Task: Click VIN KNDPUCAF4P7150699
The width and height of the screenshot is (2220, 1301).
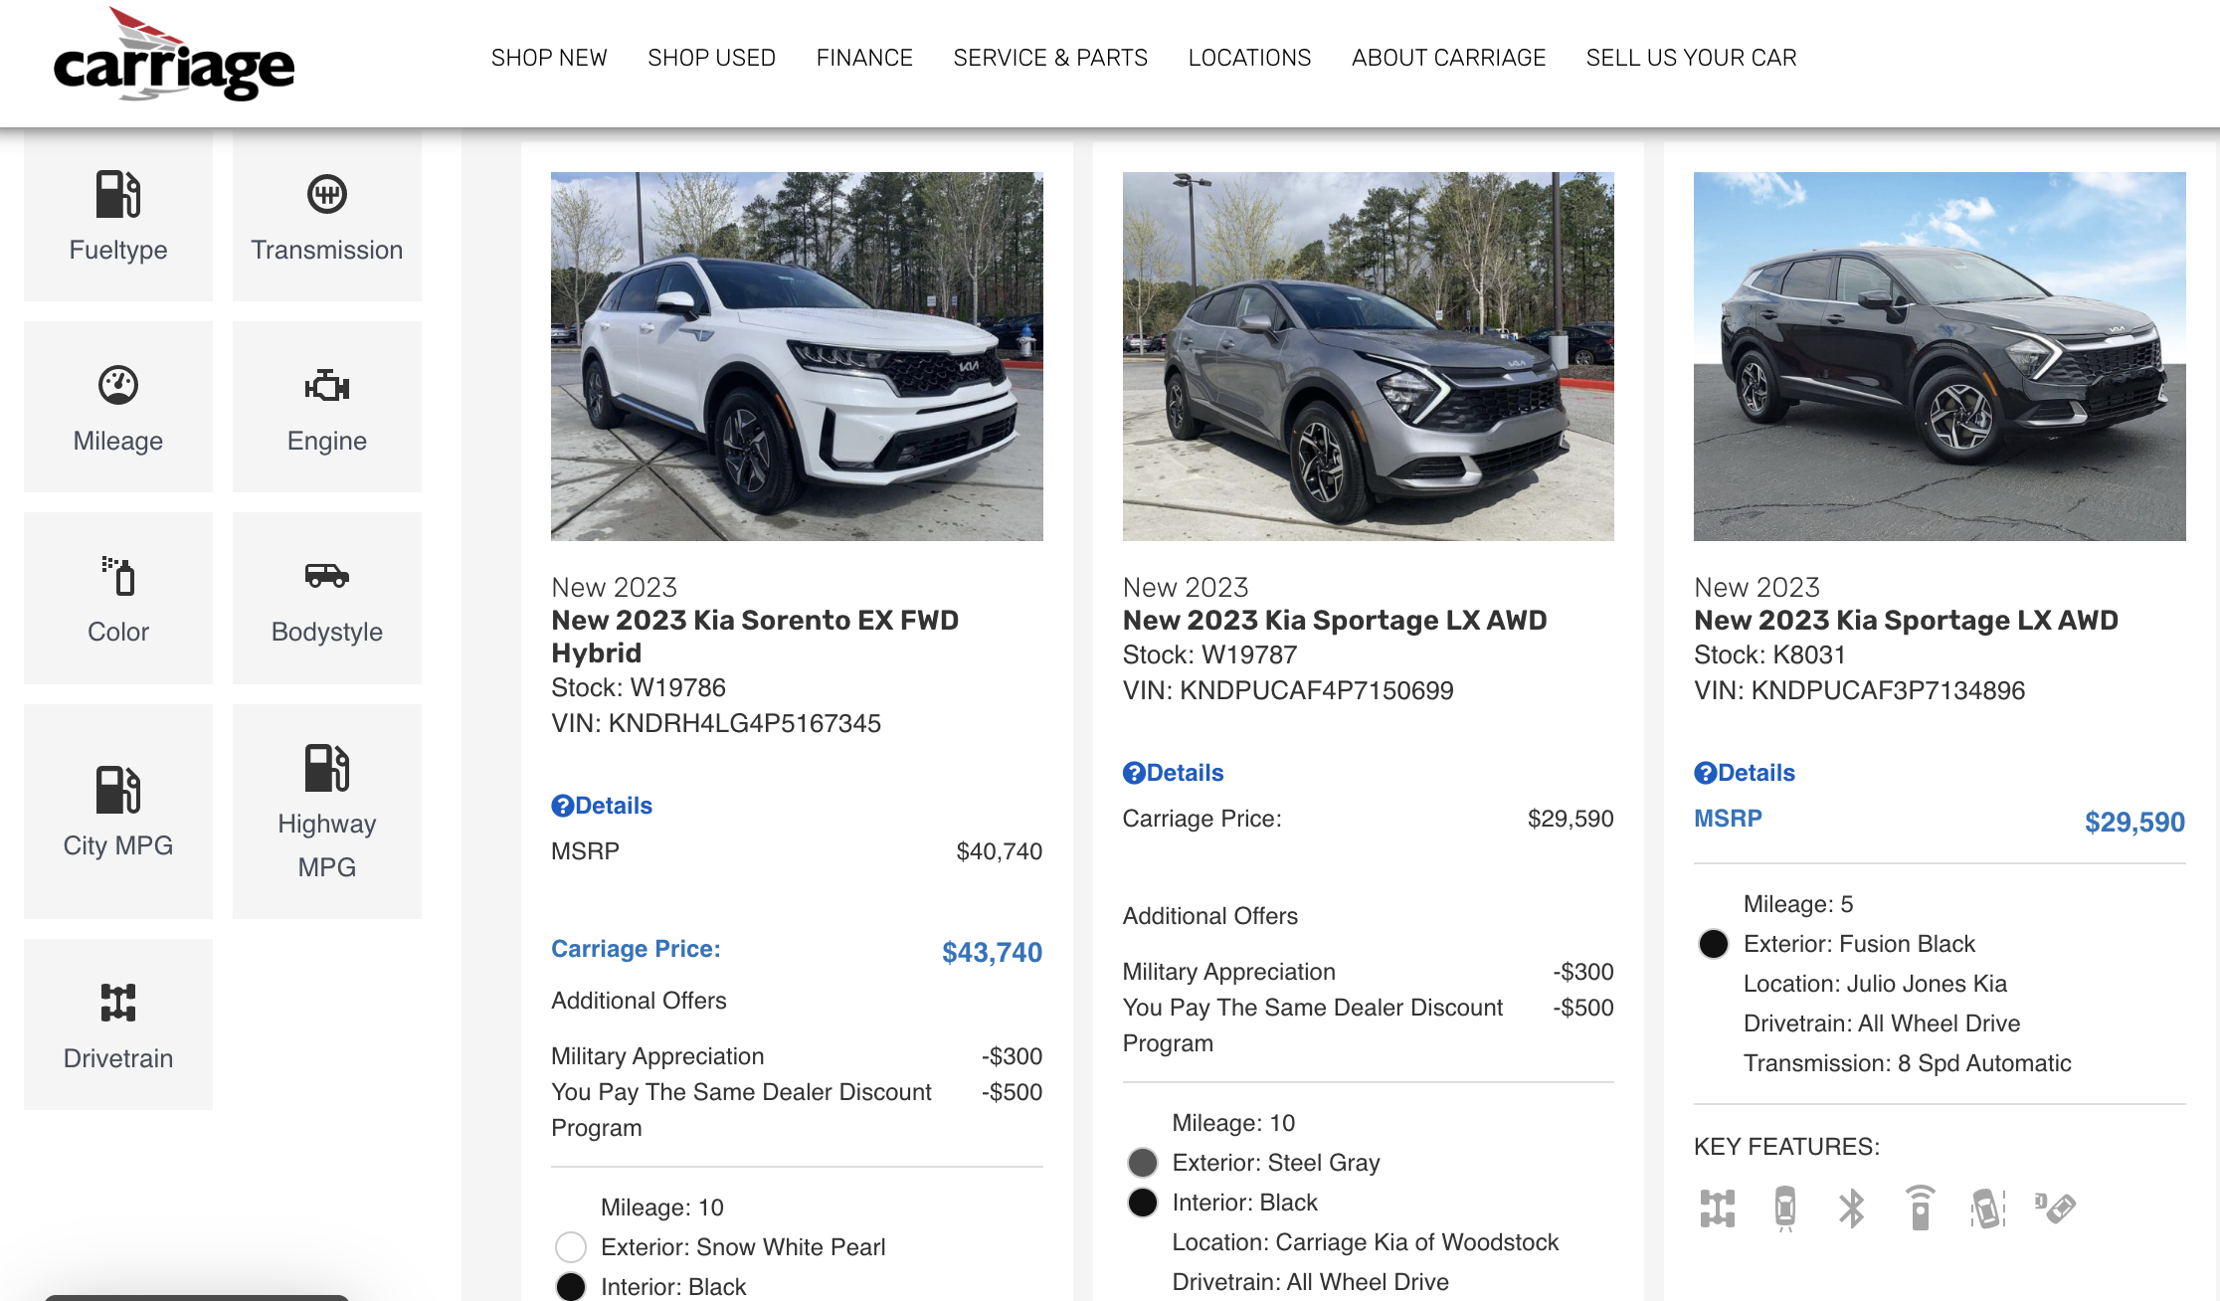Action: (1288, 690)
